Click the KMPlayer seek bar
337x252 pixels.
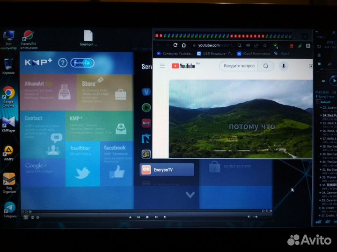point(146,213)
